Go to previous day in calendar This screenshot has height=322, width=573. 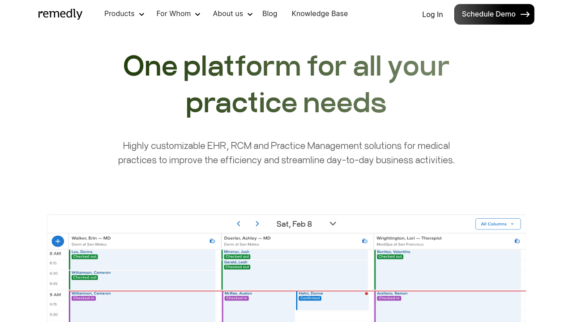pyautogui.click(x=239, y=224)
